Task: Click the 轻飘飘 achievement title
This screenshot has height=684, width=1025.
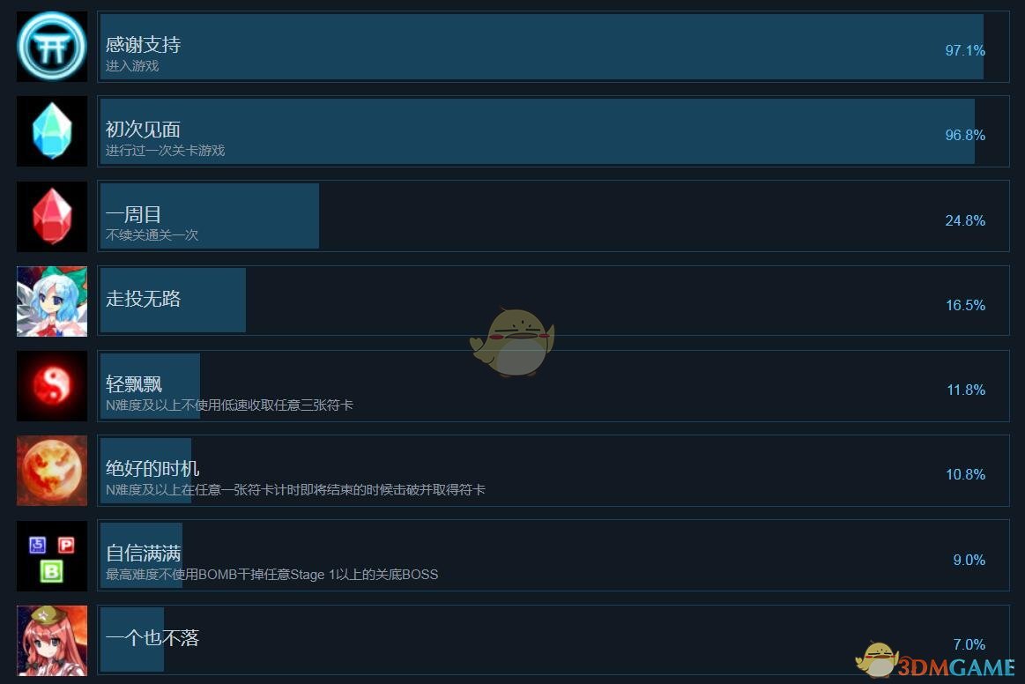Action: click(x=134, y=383)
